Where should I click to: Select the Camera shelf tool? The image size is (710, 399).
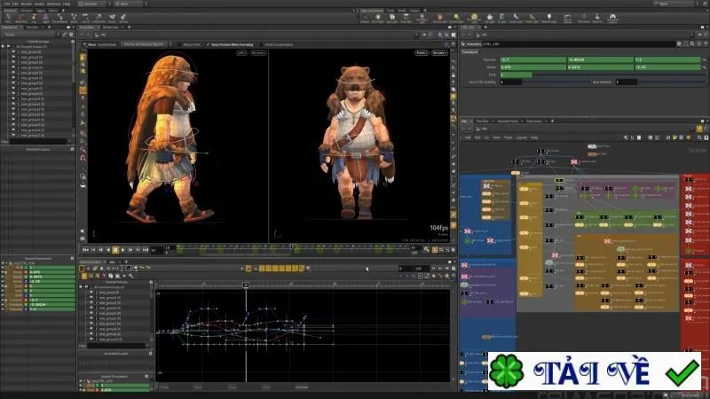(x=365, y=19)
